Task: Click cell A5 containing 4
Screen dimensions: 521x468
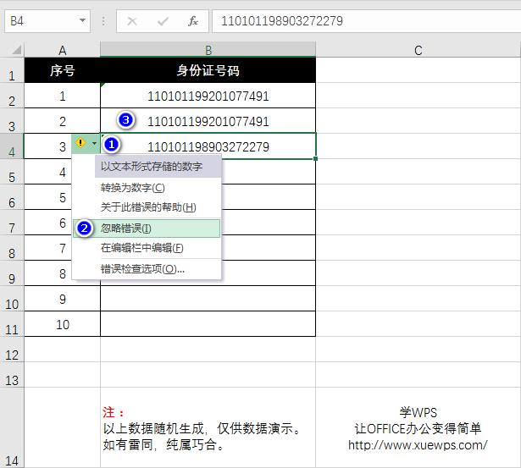Action: click(62, 172)
